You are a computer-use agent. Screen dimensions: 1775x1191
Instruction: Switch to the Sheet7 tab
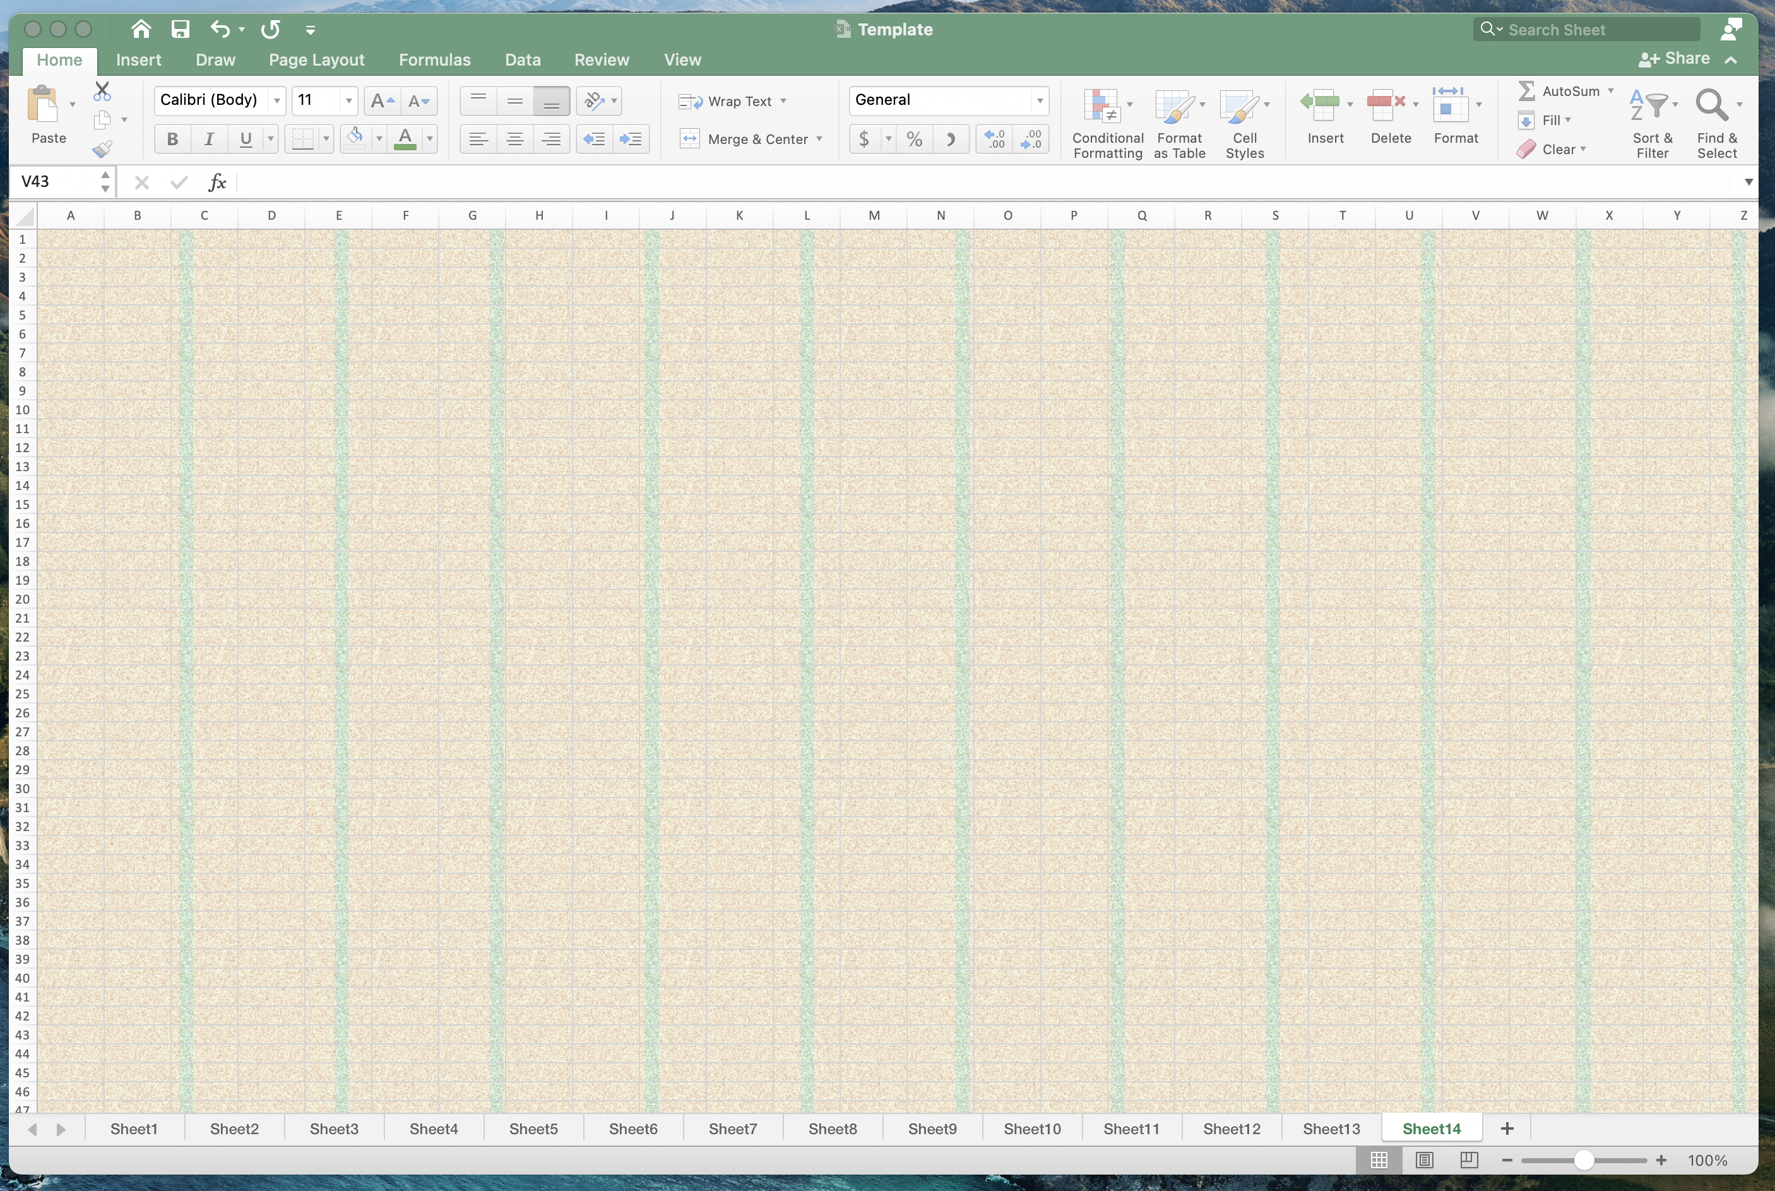point(732,1128)
